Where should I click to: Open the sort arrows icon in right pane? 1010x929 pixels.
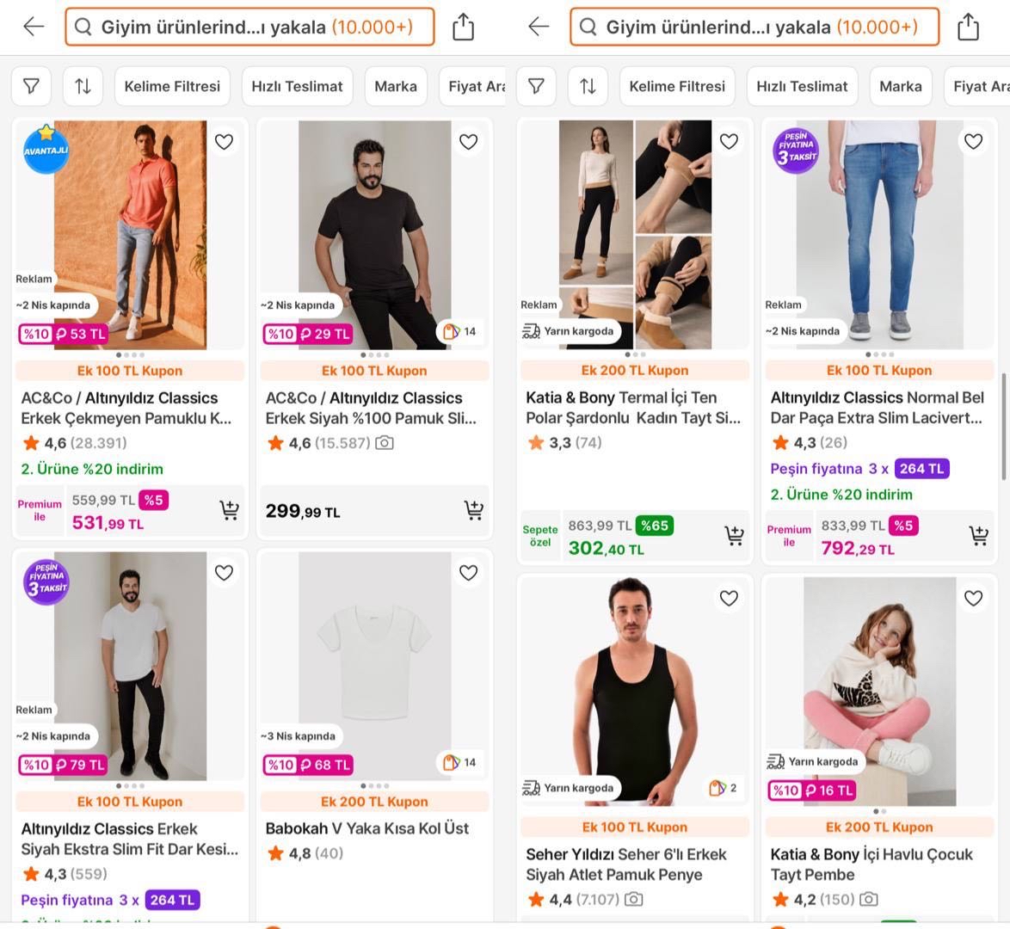tap(588, 86)
